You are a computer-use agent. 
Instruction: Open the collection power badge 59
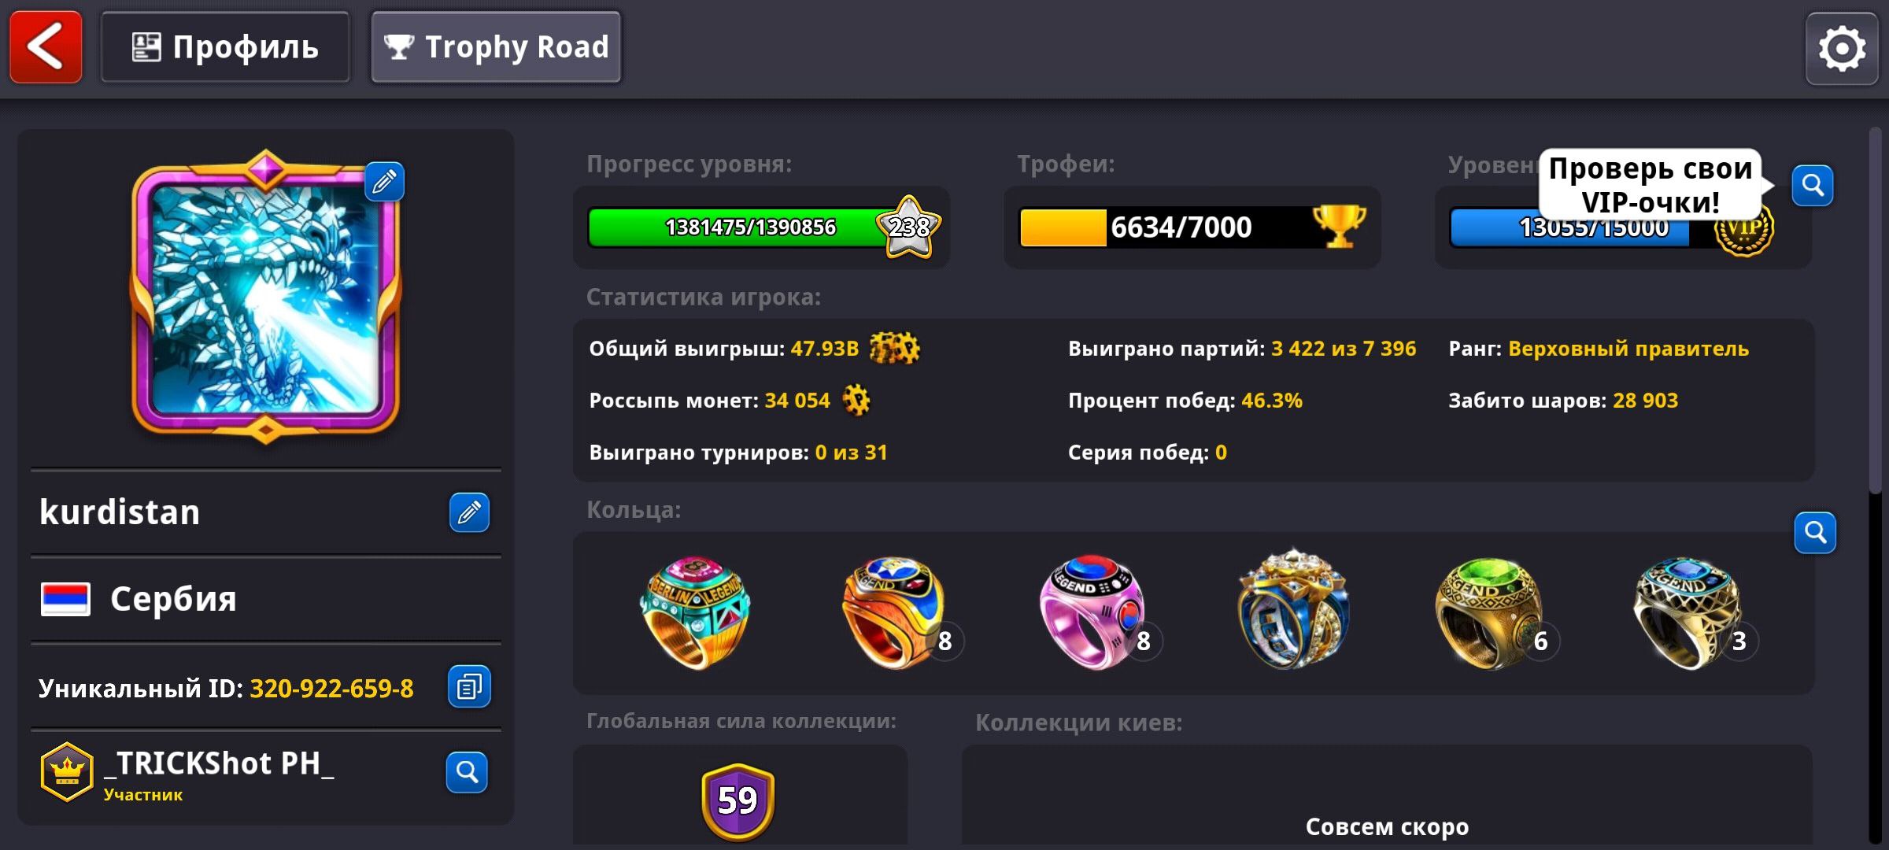pos(737,801)
